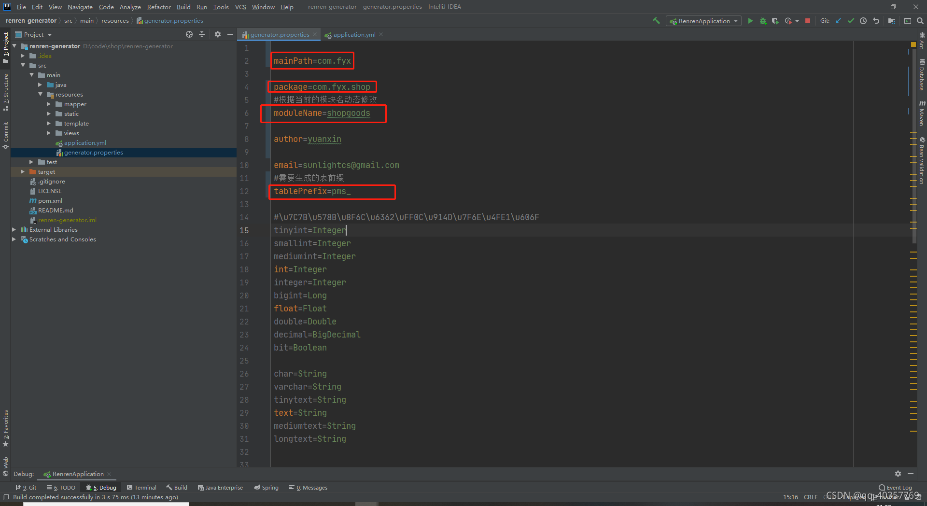Open the Refactor menu
927x506 pixels.
click(x=159, y=7)
